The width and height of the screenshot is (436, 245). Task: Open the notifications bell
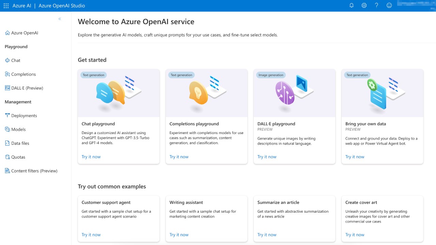point(352,6)
